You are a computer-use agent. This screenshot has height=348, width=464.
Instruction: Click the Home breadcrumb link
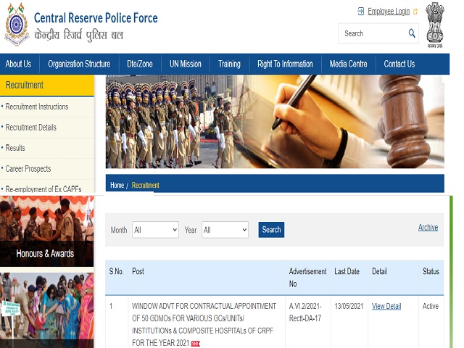117,186
